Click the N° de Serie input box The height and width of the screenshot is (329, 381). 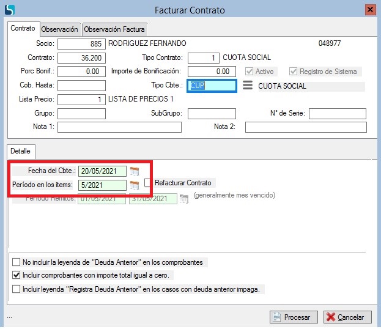click(337, 114)
